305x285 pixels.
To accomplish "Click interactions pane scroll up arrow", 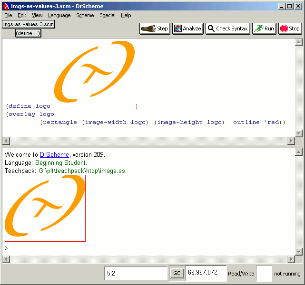I will (299, 152).
